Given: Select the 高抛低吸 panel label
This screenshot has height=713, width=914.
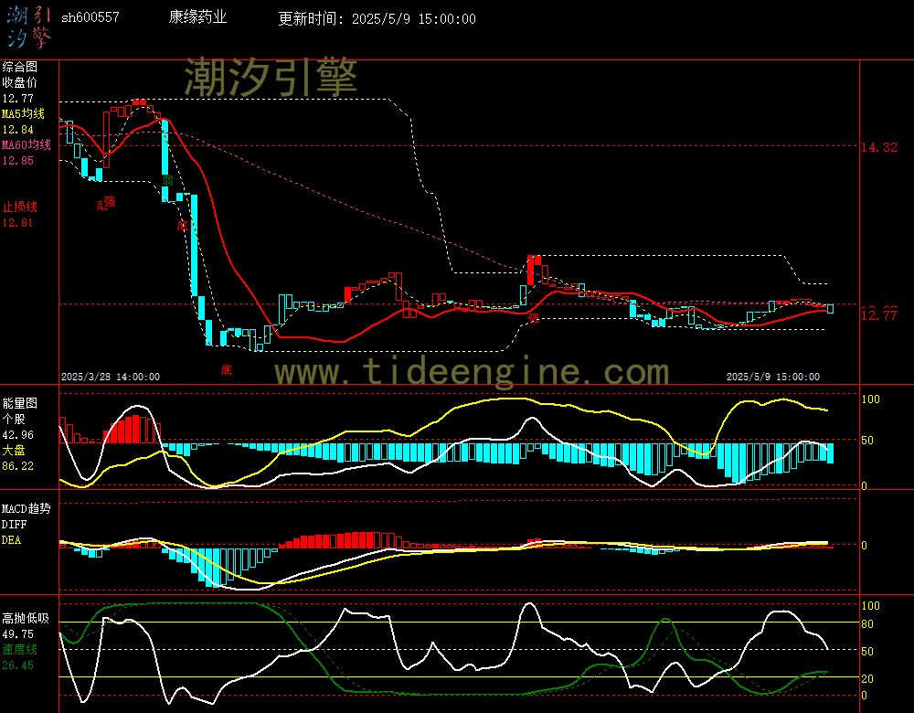Looking at the screenshot, I should tap(27, 618).
